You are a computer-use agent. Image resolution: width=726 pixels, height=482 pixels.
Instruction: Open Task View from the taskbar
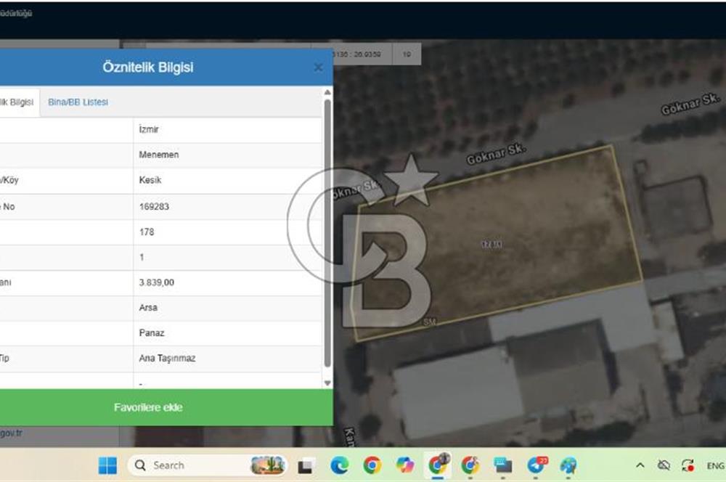(305, 466)
